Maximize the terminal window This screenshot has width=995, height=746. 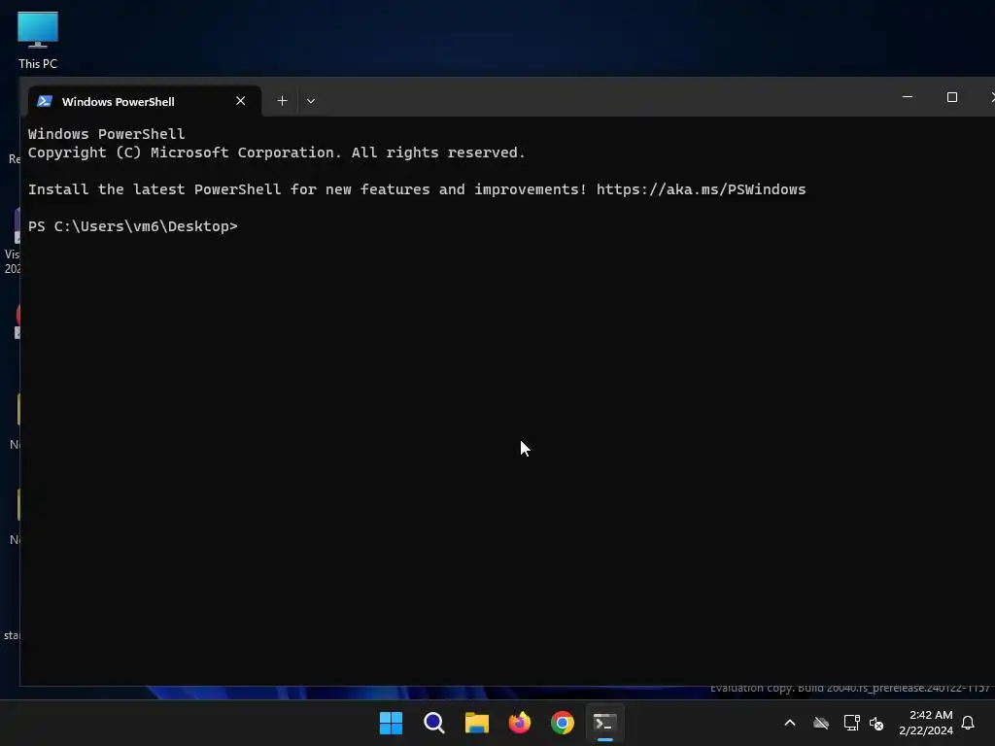click(x=952, y=97)
